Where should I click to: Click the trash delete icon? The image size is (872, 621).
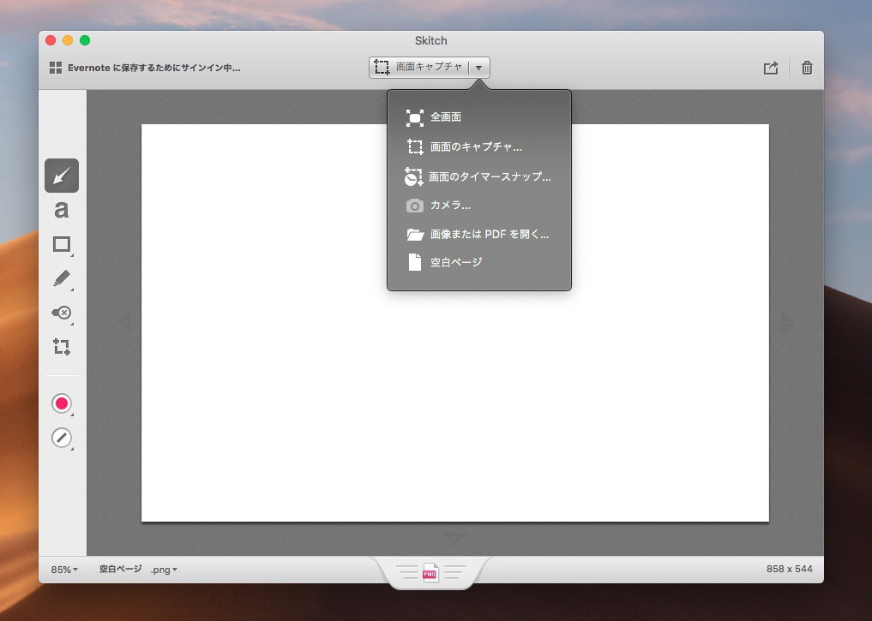[807, 69]
